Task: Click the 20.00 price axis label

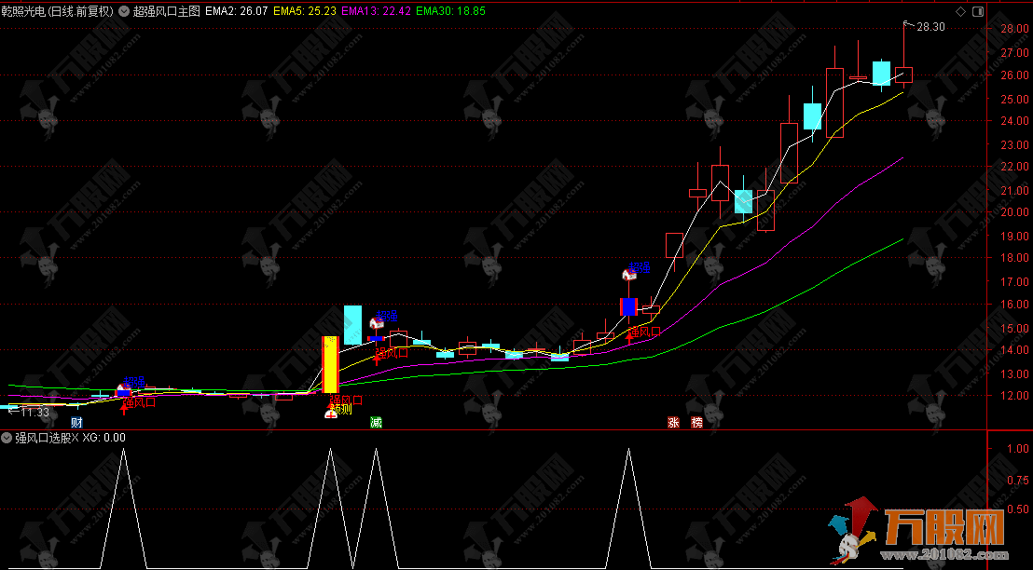Action: pyautogui.click(x=1014, y=212)
